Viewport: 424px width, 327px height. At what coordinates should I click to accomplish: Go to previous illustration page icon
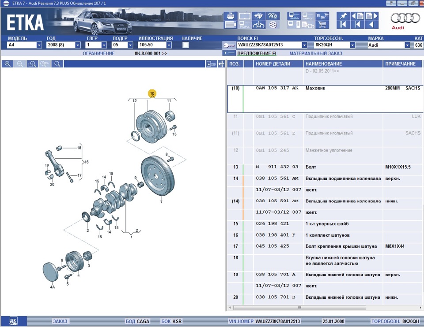357,16
